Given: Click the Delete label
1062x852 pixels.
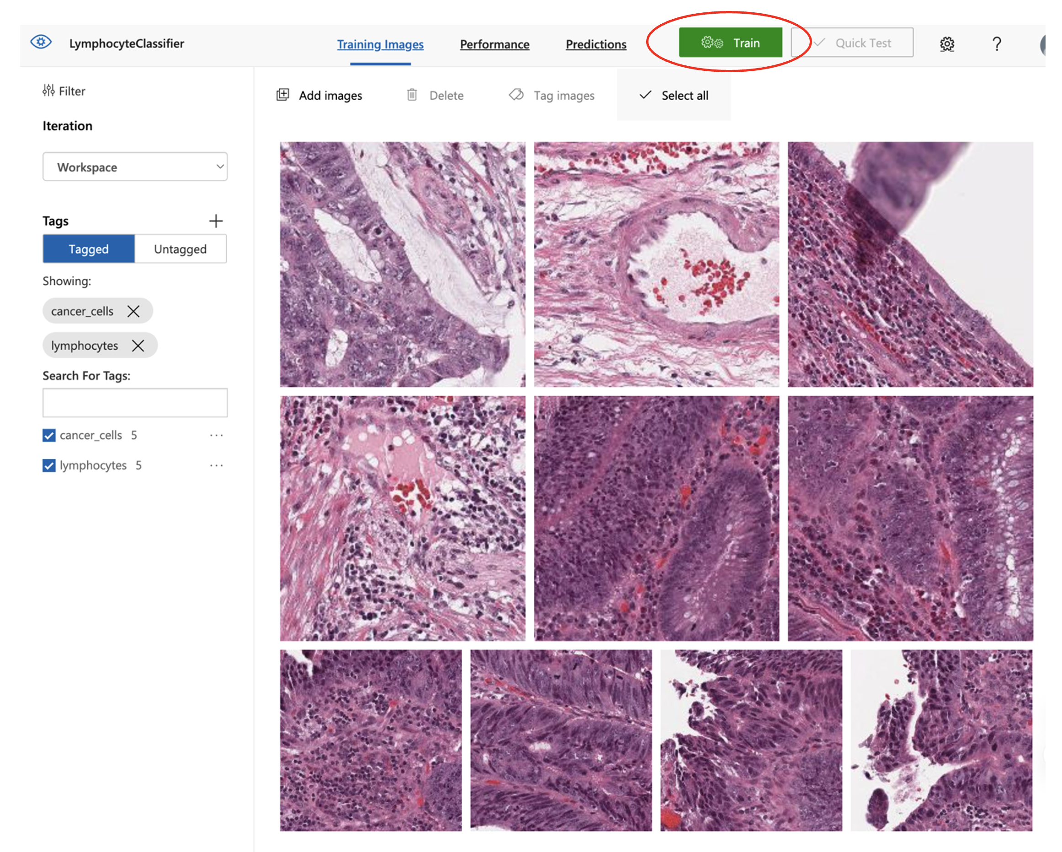Looking at the screenshot, I should point(446,95).
